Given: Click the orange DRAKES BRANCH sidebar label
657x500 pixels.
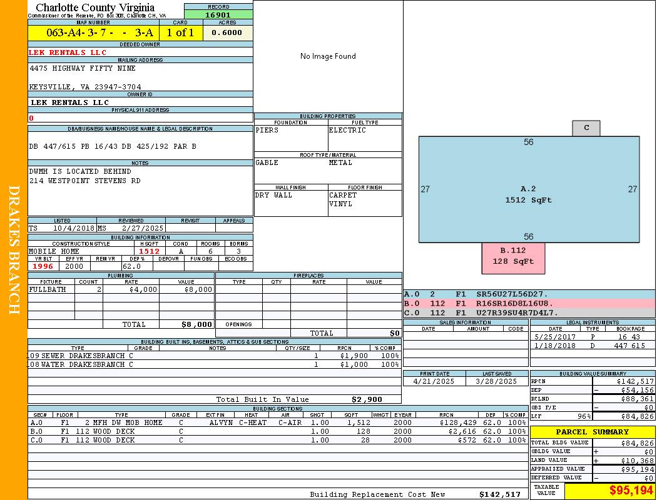Looking at the screenshot, I should [x=14, y=250].
